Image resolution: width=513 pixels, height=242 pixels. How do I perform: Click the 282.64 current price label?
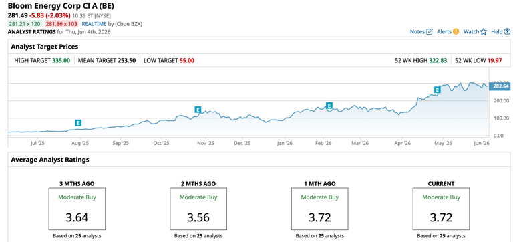click(x=499, y=86)
